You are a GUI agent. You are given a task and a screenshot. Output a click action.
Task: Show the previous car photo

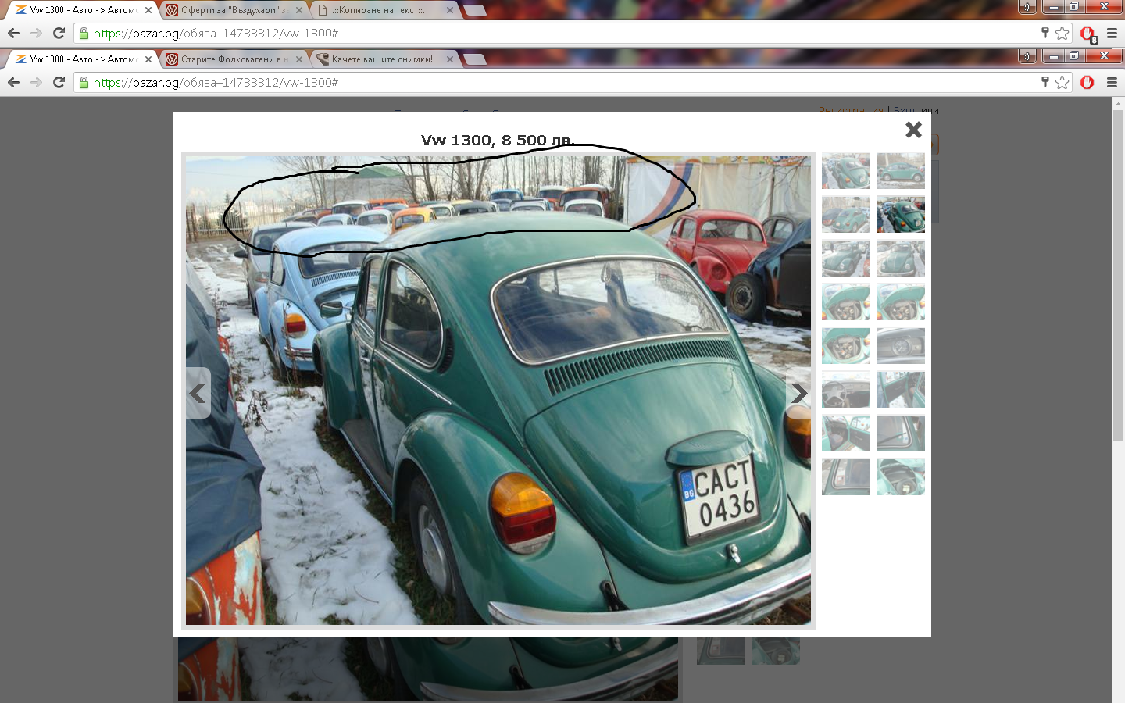[x=198, y=394]
